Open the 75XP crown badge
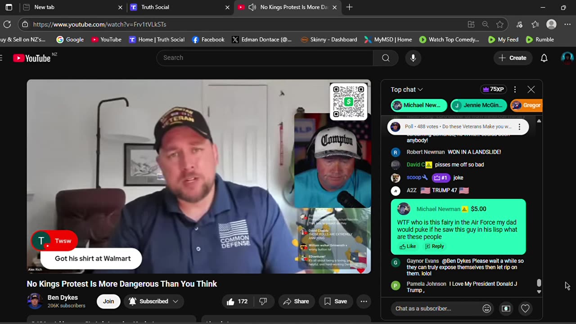This screenshot has width=576, height=324. tap(493, 89)
